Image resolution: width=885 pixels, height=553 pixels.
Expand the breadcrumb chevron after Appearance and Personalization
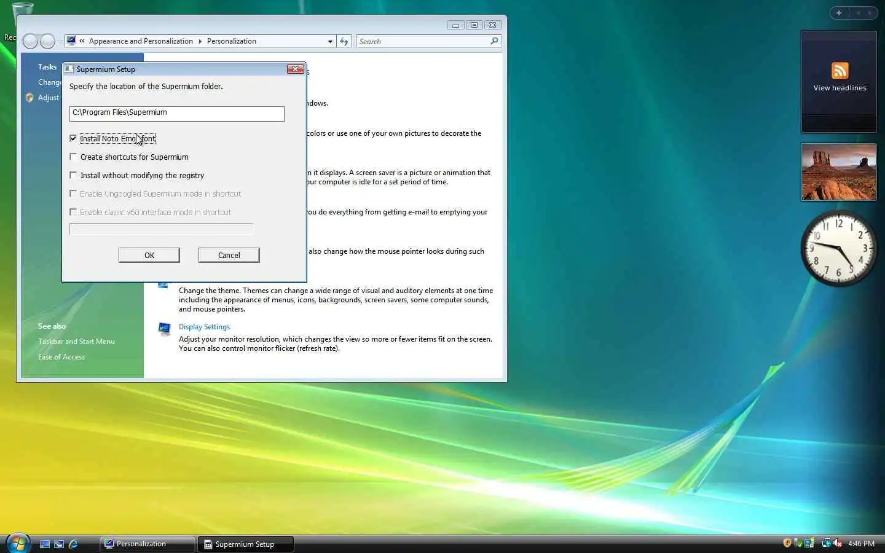(x=200, y=41)
